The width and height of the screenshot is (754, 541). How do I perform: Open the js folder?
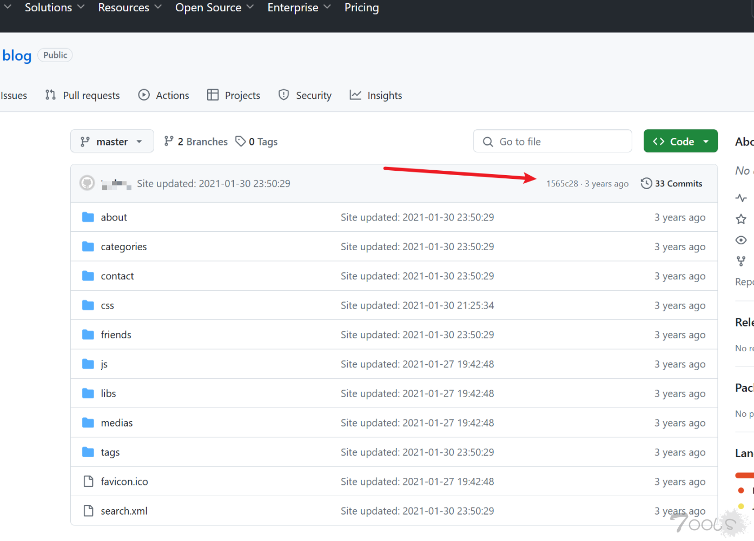[x=104, y=364]
